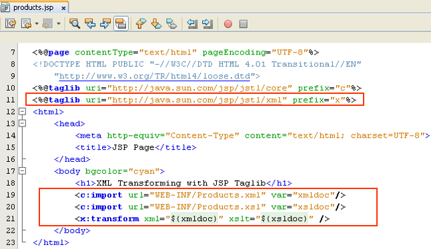Click the navigate Back icon
The width and height of the screenshot is (431, 249).
pos(27,24)
